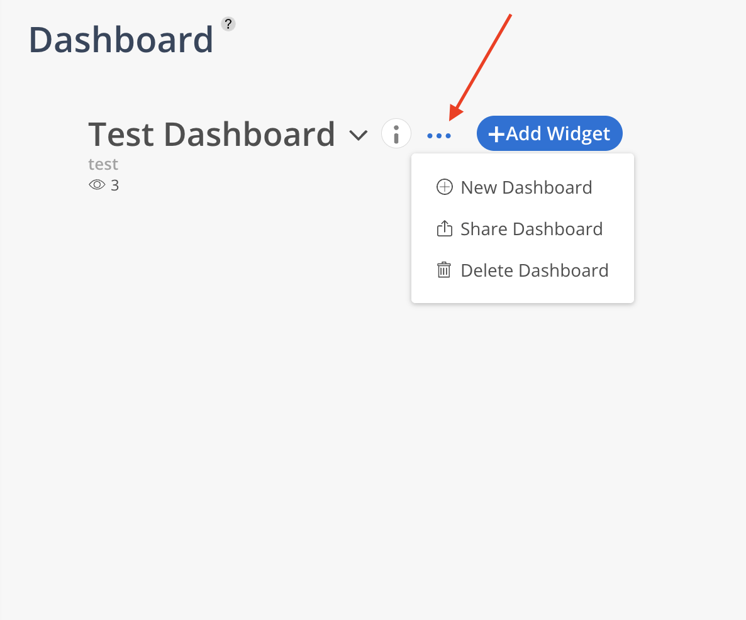Screen dimensions: 746x620
Task: Click the Dashboard page heading
Action: [121, 40]
